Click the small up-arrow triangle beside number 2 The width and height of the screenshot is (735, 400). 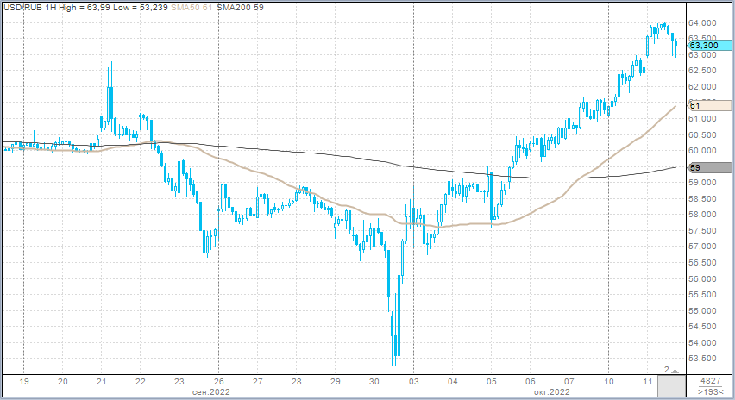click(674, 369)
